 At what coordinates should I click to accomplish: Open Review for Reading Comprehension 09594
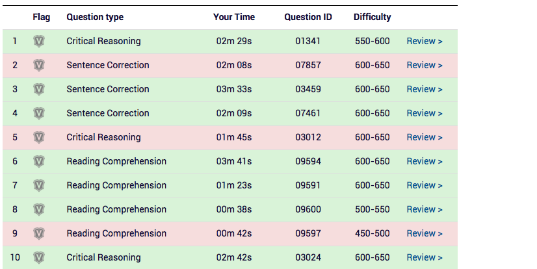[x=425, y=162]
